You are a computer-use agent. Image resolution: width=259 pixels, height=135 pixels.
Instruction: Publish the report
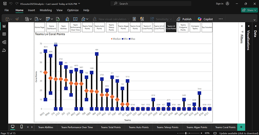point(184,19)
